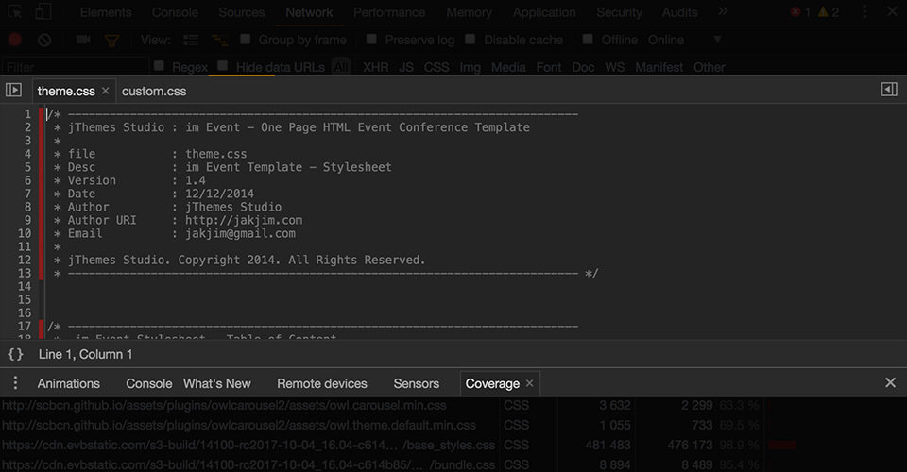Open the Animations drawer tab

point(68,383)
